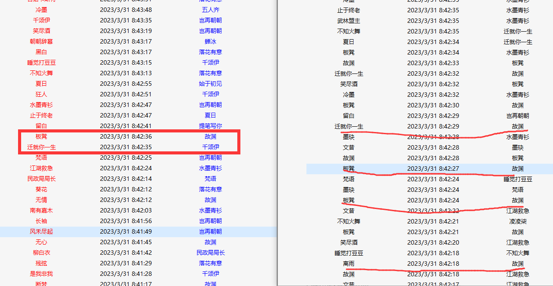The width and height of the screenshot is (553, 286).
Task: Select the black 岂再朝朝 in the right list
Action: coord(518,116)
